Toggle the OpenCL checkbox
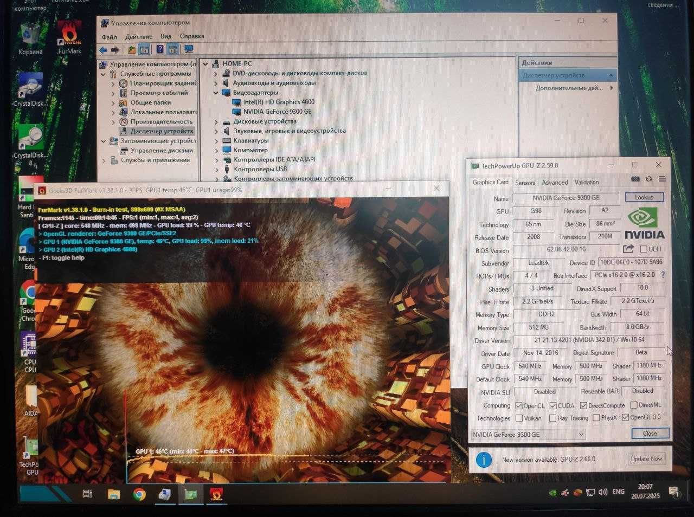Viewport: 694px width, 517px height. tap(519, 405)
